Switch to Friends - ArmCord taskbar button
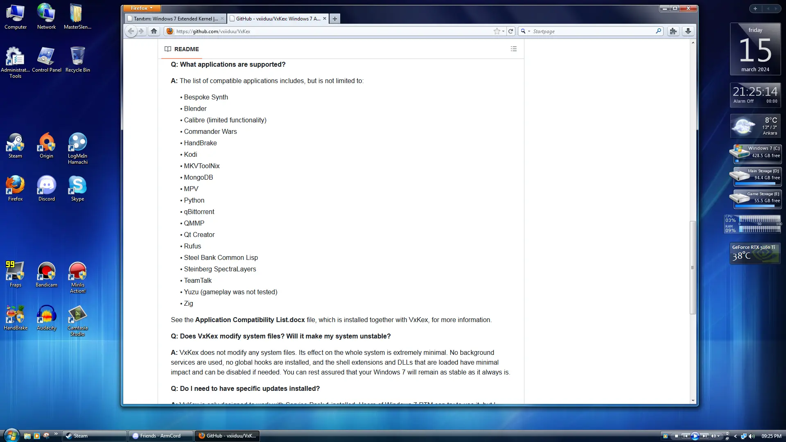The image size is (786, 442). [160, 436]
